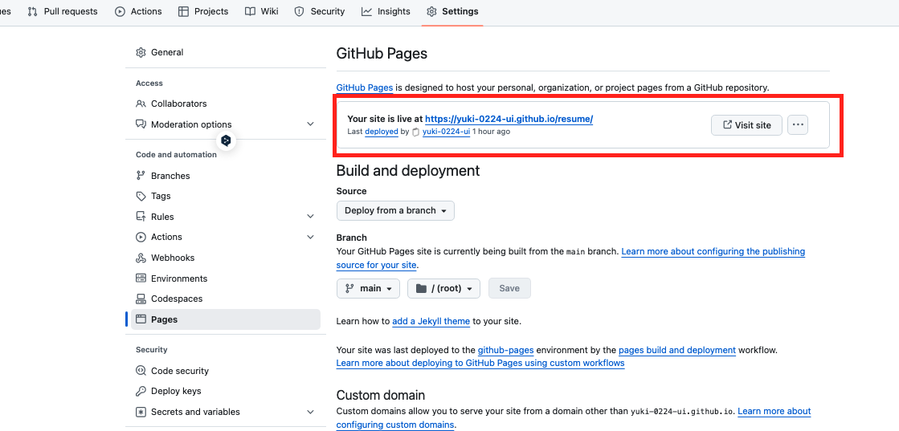Click the play icon next to sidebar Actions
The height and width of the screenshot is (431, 899).
(141, 237)
